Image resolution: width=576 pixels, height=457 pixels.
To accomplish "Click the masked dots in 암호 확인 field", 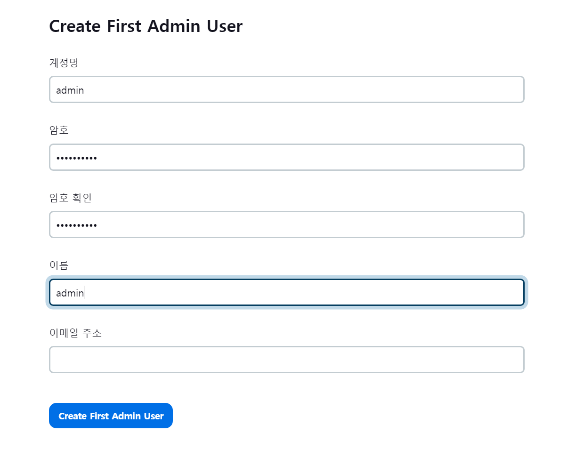I will click(x=76, y=225).
